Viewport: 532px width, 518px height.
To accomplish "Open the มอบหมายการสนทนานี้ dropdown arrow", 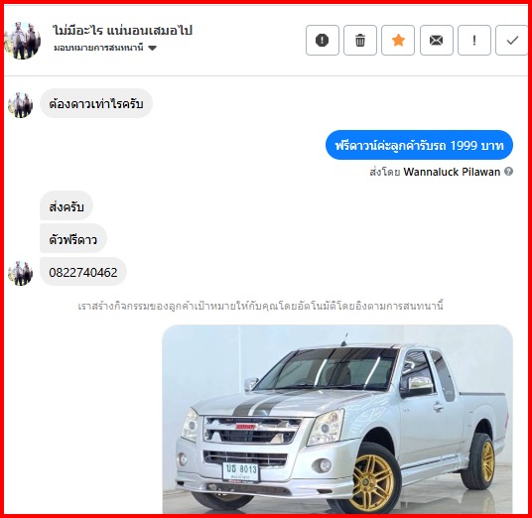I will coord(152,48).
